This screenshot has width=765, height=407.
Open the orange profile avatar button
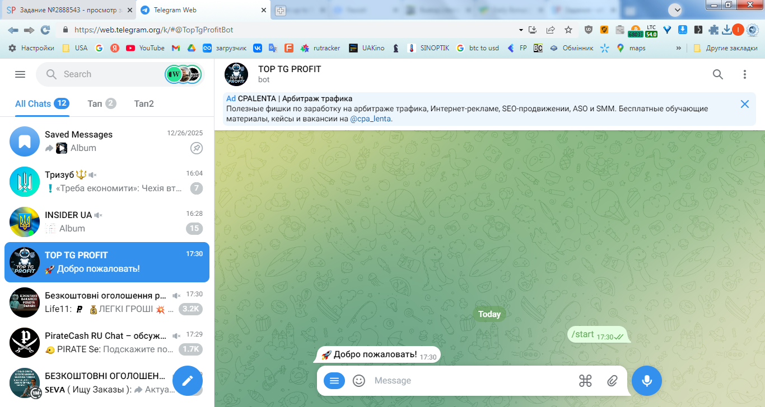pyautogui.click(x=738, y=30)
